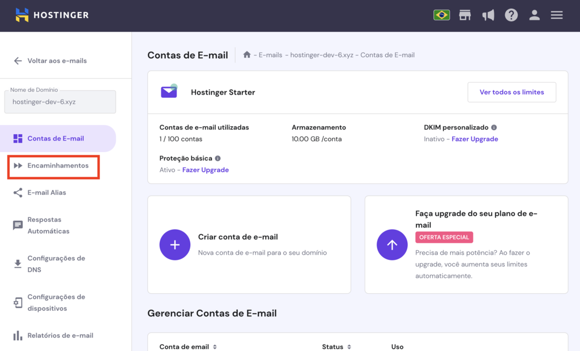
Task: Sort by Conta de email column arrows
Action: 215,347
